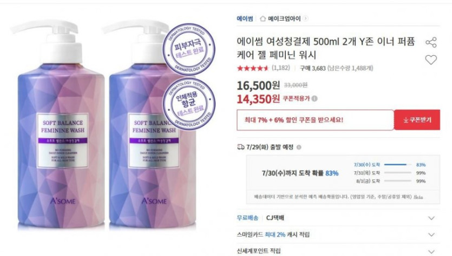
Task: Add product to wishlist with heart icon
Action: coord(431,60)
